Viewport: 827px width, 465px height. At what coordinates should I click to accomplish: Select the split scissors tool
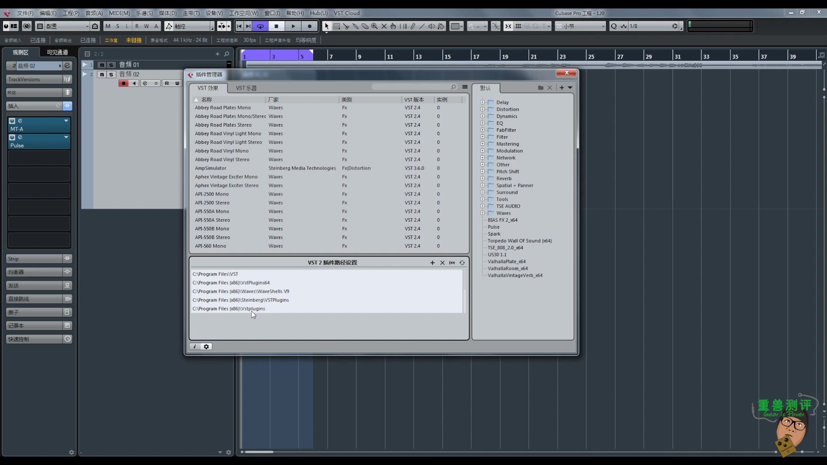click(x=346, y=26)
